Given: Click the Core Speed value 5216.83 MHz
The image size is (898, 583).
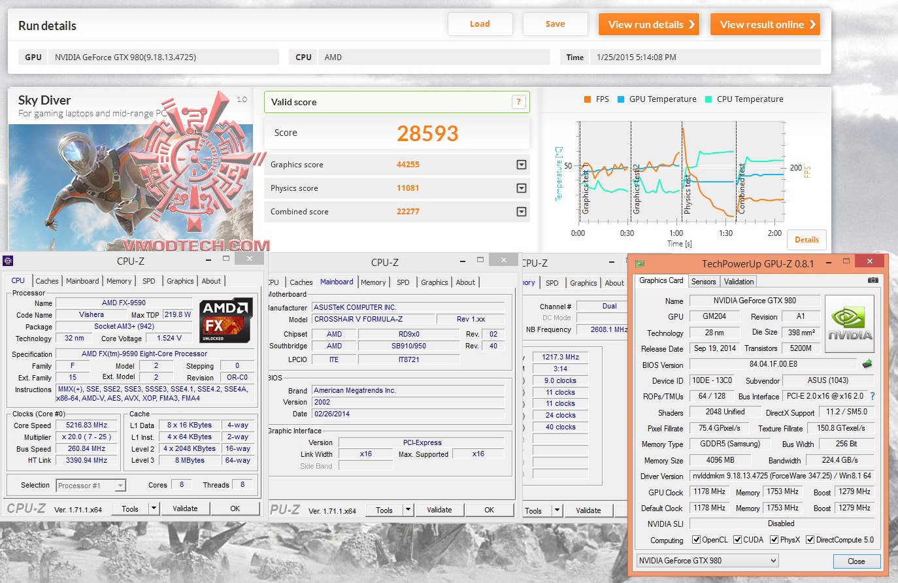Looking at the screenshot, I should 86,425.
